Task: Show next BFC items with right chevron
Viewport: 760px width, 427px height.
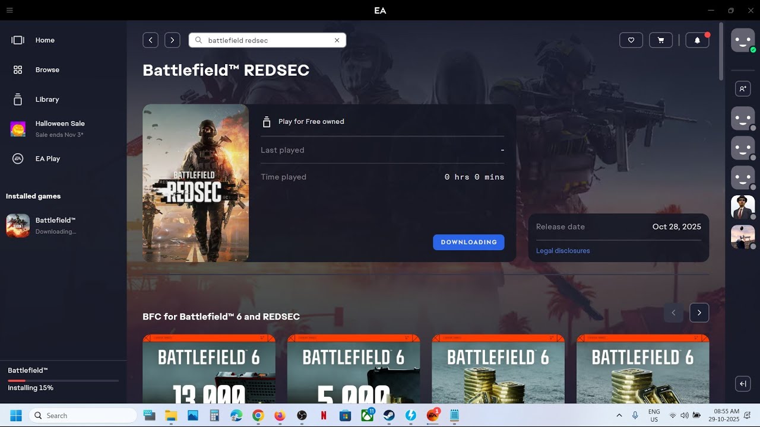Action: pyautogui.click(x=699, y=313)
